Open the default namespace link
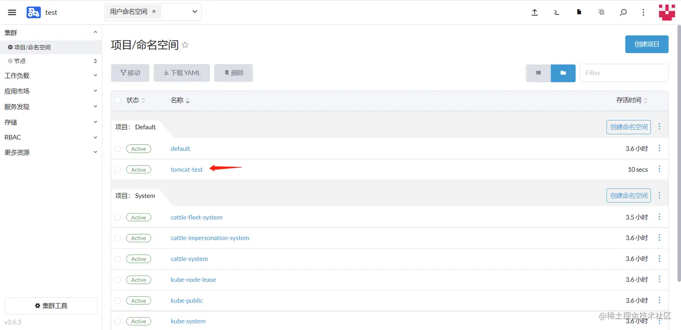The height and width of the screenshot is (330, 681). 180,149
